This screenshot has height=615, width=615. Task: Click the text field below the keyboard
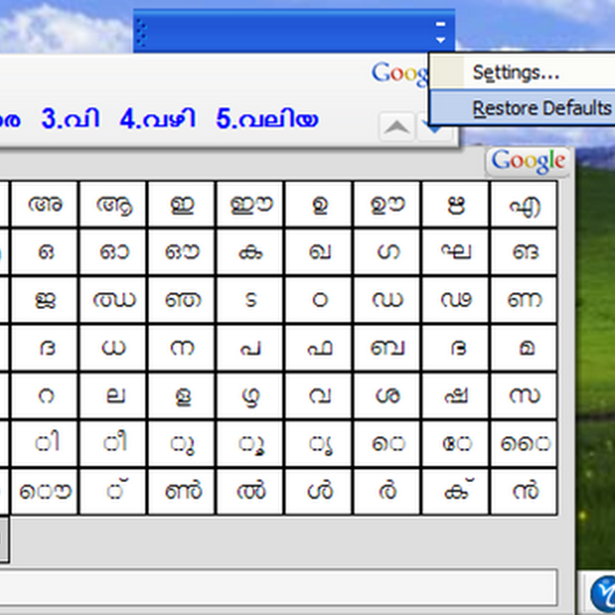pyautogui.click(x=278, y=587)
